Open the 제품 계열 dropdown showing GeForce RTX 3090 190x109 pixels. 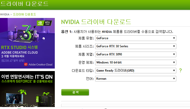(x=136, y=54)
